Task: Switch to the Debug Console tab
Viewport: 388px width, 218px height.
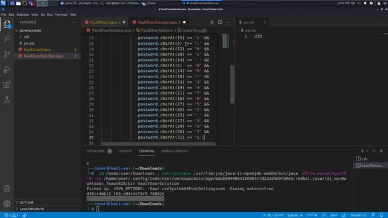Action: click(x=175, y=151)
